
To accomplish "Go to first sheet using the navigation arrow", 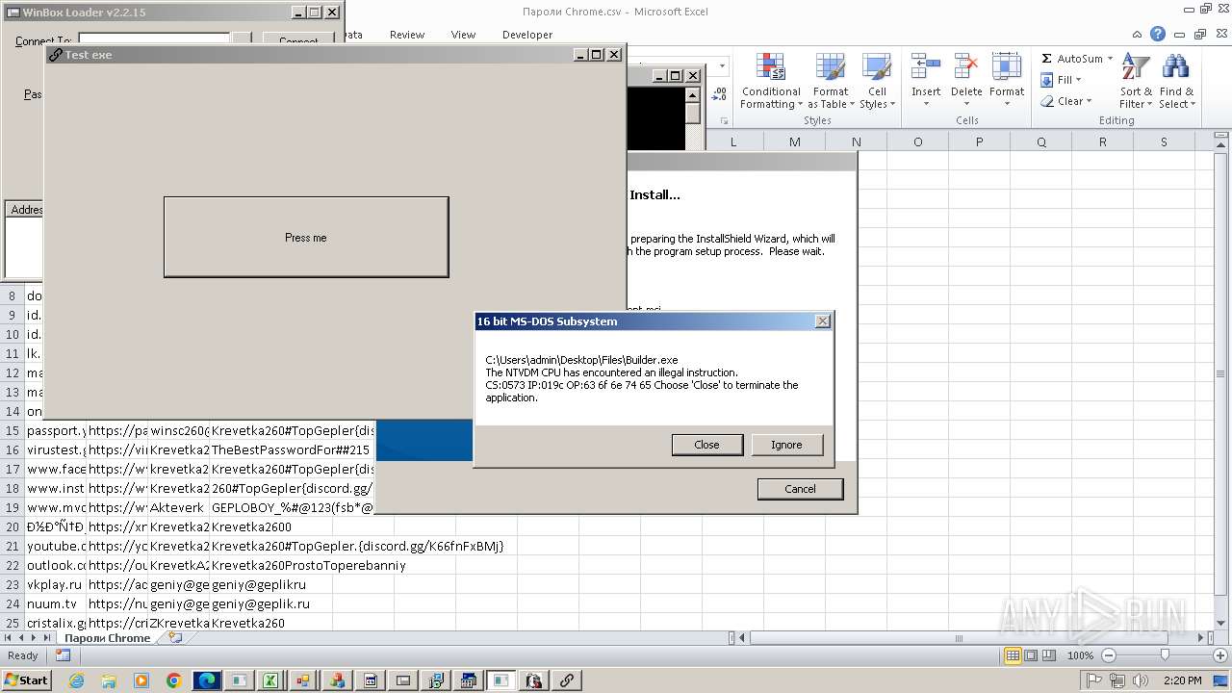I will coord(9,637).
